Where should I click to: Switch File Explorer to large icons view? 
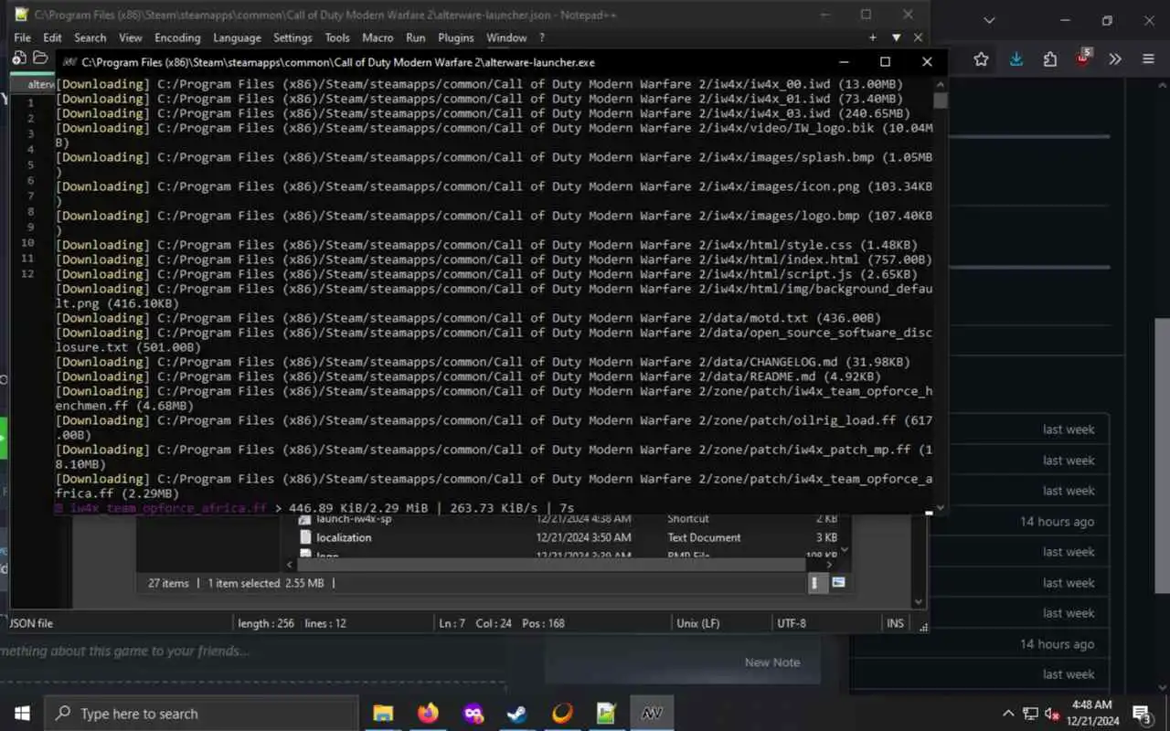[838, 583]
